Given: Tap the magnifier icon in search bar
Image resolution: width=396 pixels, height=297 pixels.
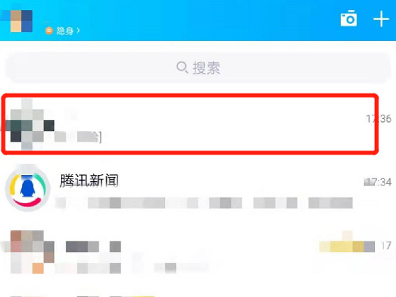Looking at the screenshot, I should 182,67.
